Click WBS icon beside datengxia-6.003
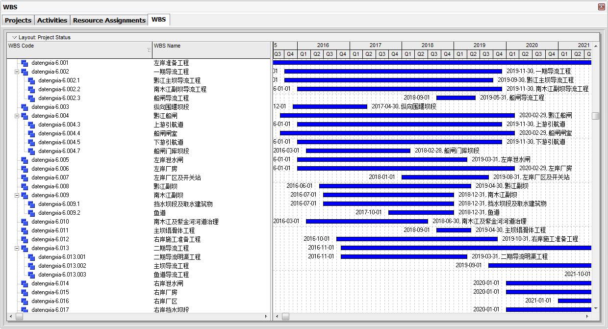The image size is (608, 329). 25,107
